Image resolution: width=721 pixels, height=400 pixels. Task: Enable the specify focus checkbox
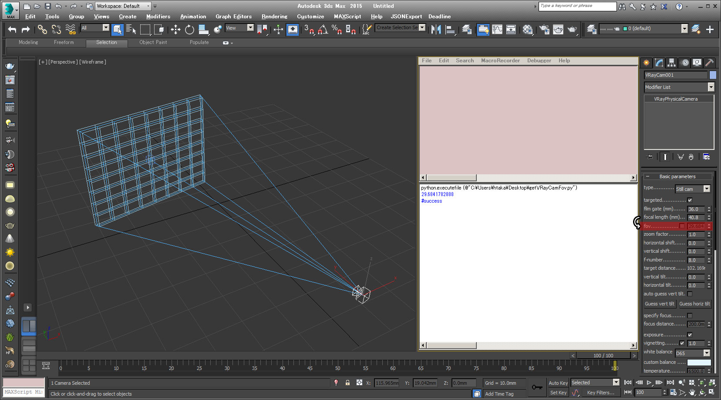[x=690, y=315]
